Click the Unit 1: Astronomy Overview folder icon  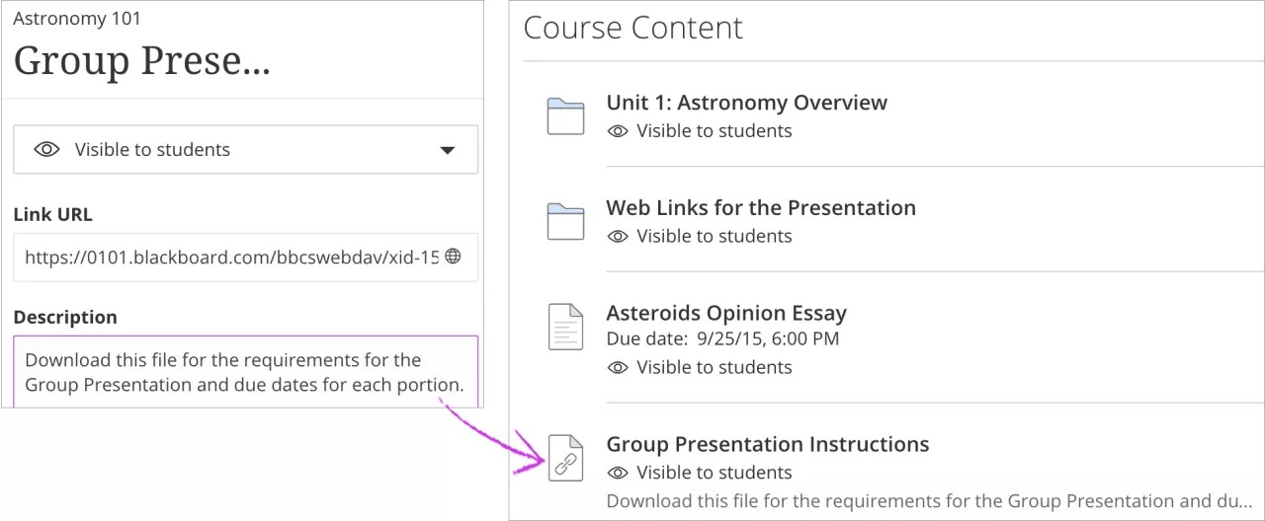point(565,116)
